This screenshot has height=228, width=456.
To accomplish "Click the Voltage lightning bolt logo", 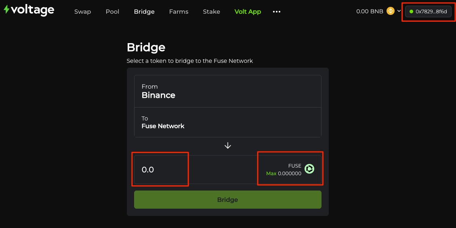I will [6, 10].
